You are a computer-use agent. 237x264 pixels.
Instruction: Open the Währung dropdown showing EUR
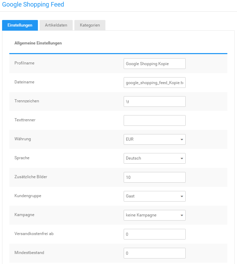point(155,139)
